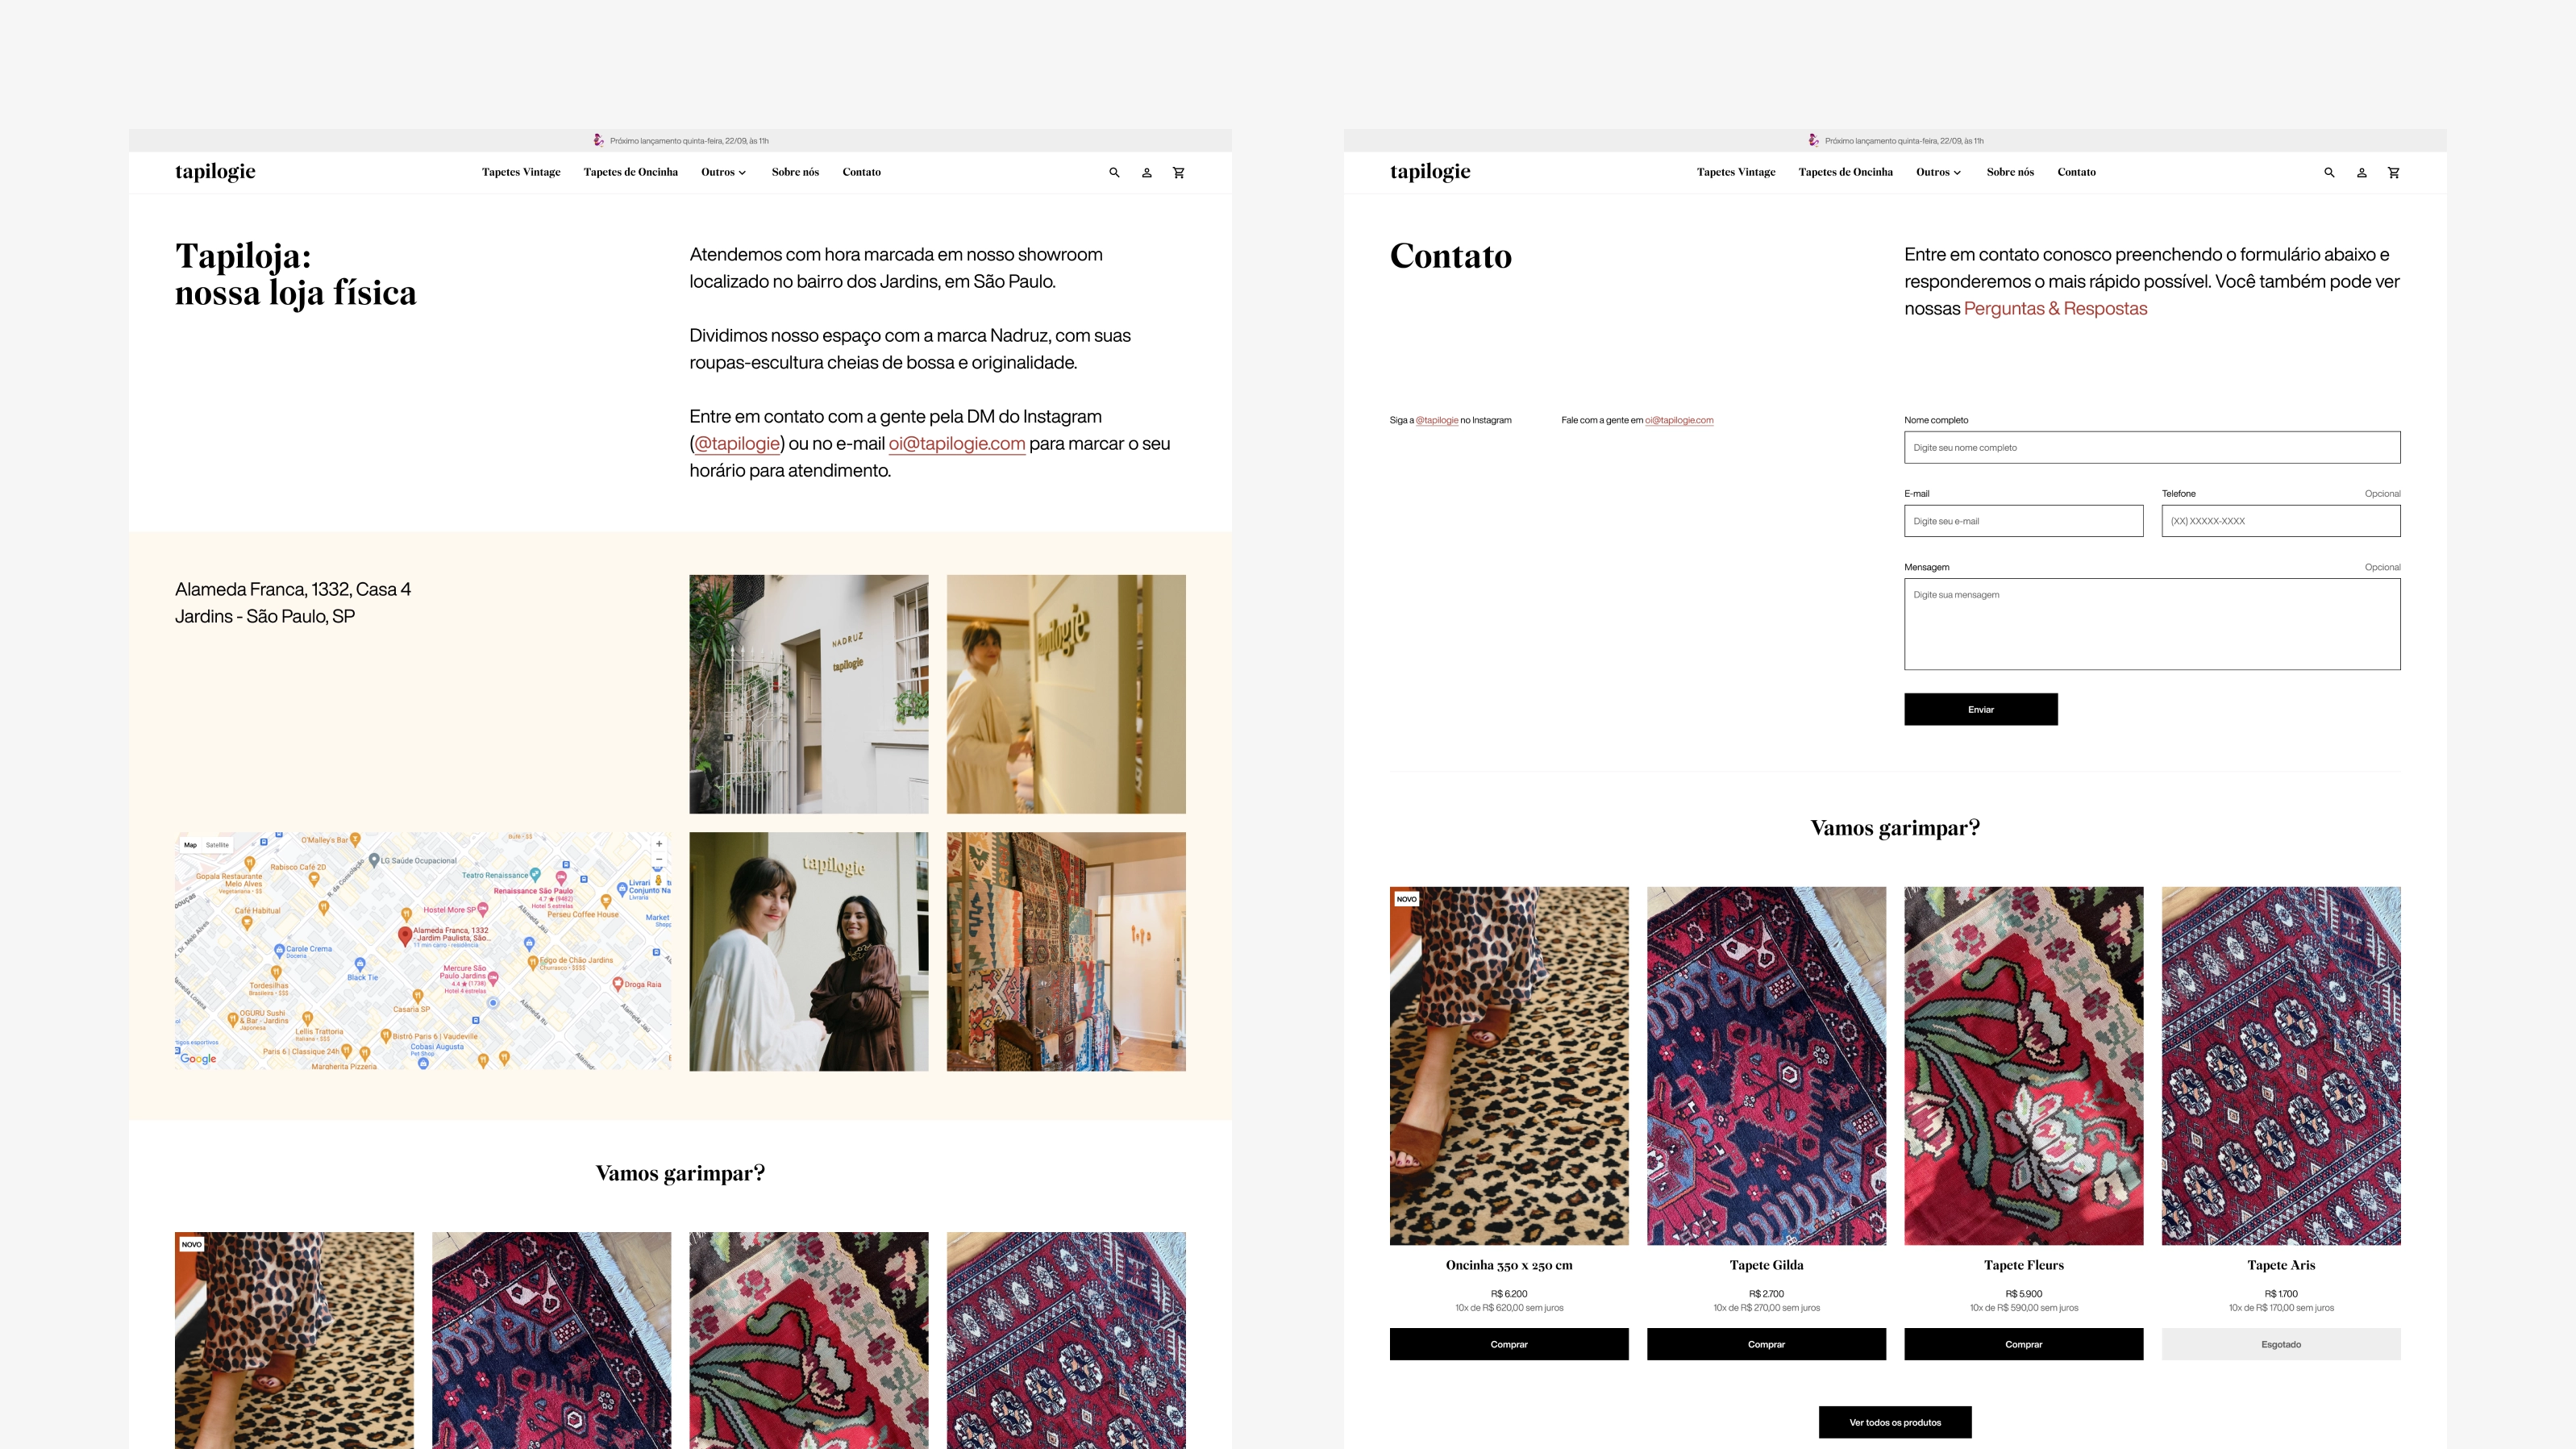Screen dimensions: 2576x1449
Task: Switch the map to Satellite view
Action: pyautogui.click(x=217, y=845)
